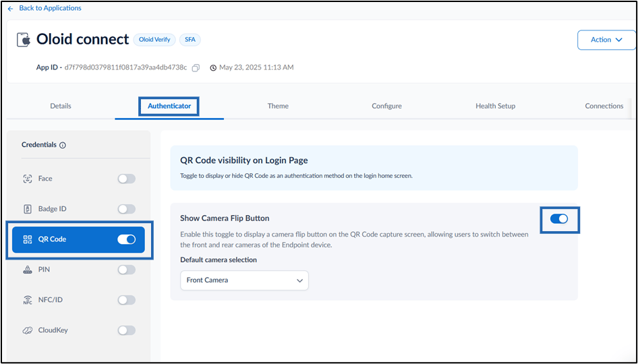The image size is (638, 364).
Task: Enable the CloudKey toggle
Action: click(127, 330)
